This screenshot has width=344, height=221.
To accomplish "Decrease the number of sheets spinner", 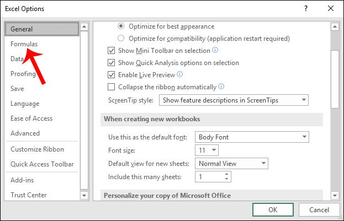I will [x=227, y=179].
